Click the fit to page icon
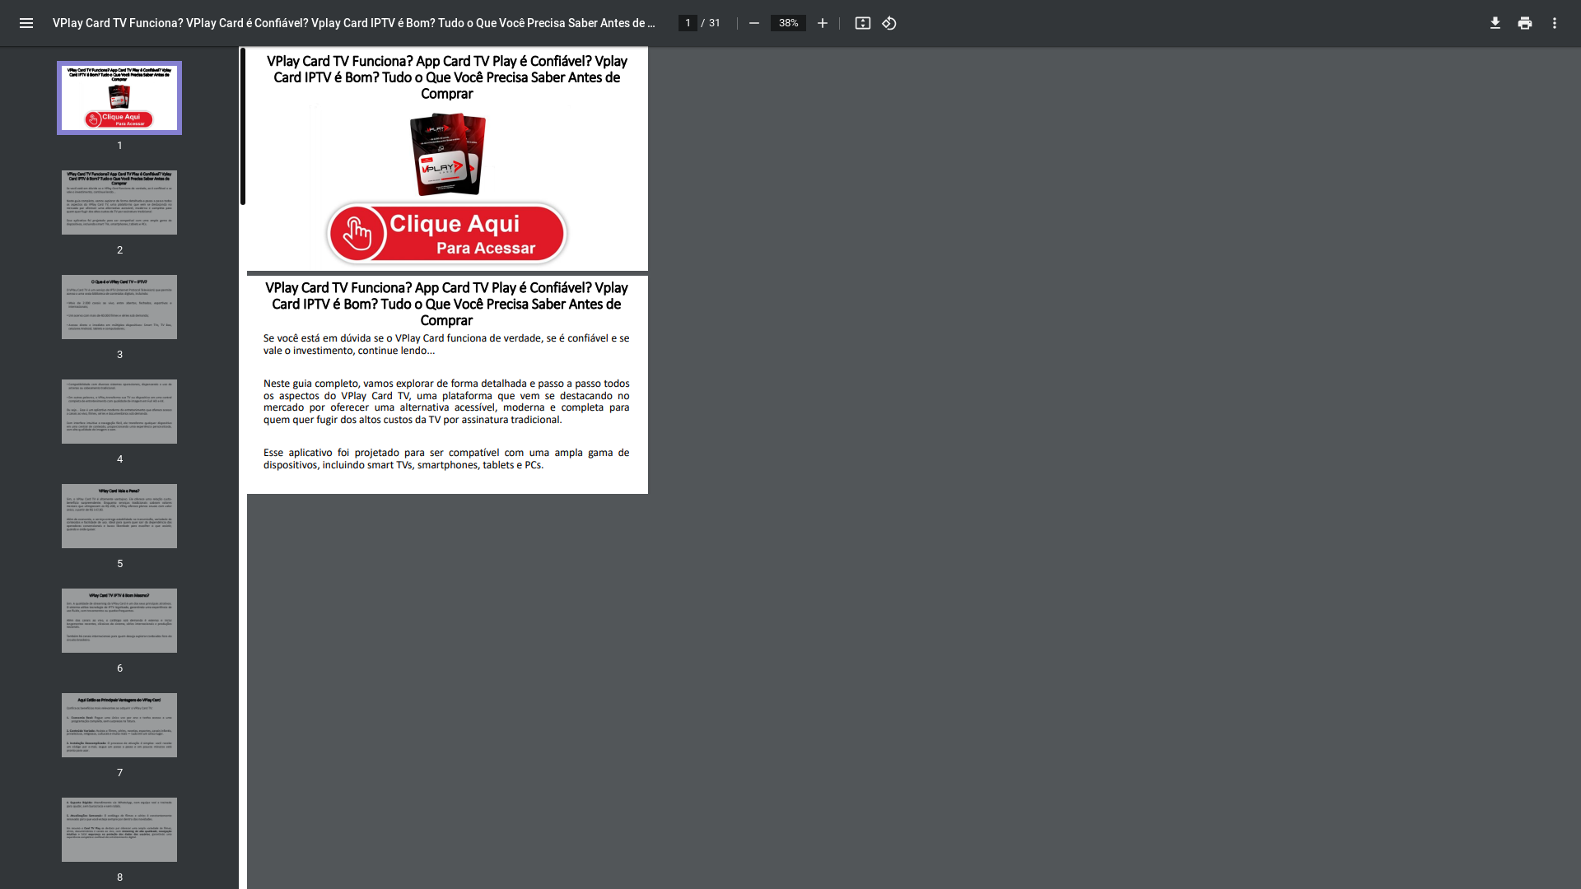Viewport: 1581px width, 889px height. 862,23
